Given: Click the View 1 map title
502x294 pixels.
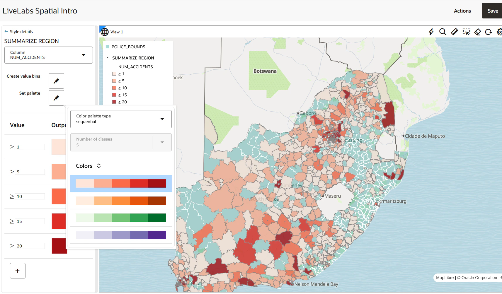Looking at the screenshot, I should (117, 32).
